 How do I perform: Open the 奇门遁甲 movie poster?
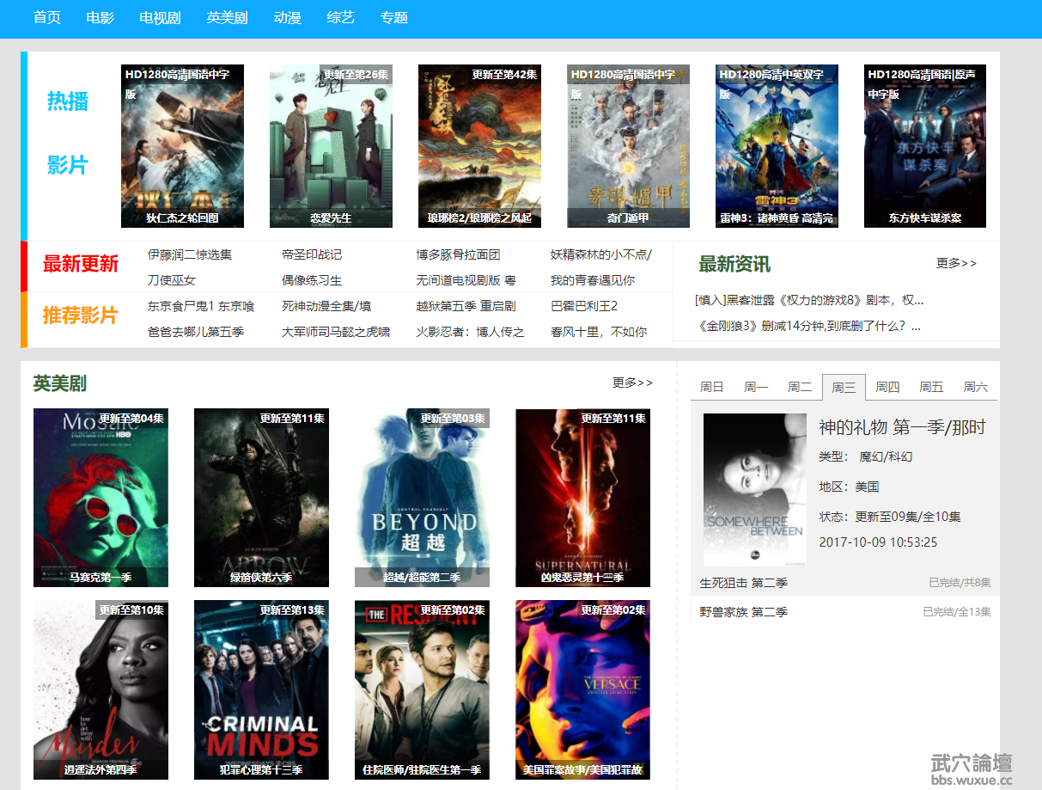coord(628,146)
